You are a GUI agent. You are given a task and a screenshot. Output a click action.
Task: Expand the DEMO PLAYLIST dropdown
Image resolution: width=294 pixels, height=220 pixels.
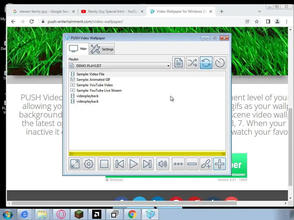pos(120,66)
